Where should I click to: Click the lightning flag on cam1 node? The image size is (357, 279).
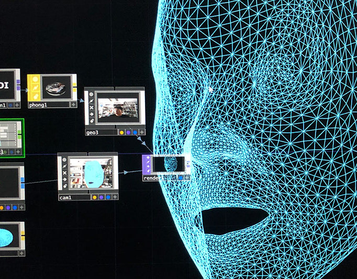coord(64,167)
